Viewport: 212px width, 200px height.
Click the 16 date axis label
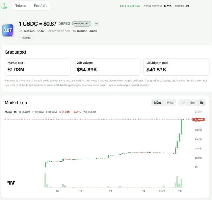179,191
